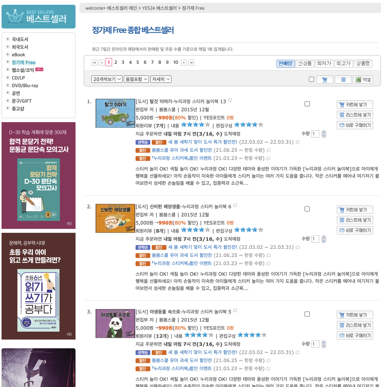
Task: Click 바로 구매하기 for the 신비한 해양생물 book
Action: 355,230
